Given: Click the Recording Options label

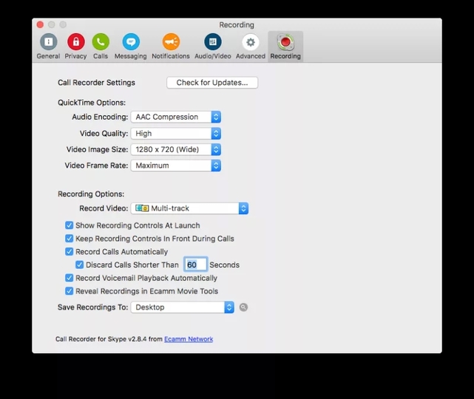Looking at the screenshot, I should tap(91, 194).
